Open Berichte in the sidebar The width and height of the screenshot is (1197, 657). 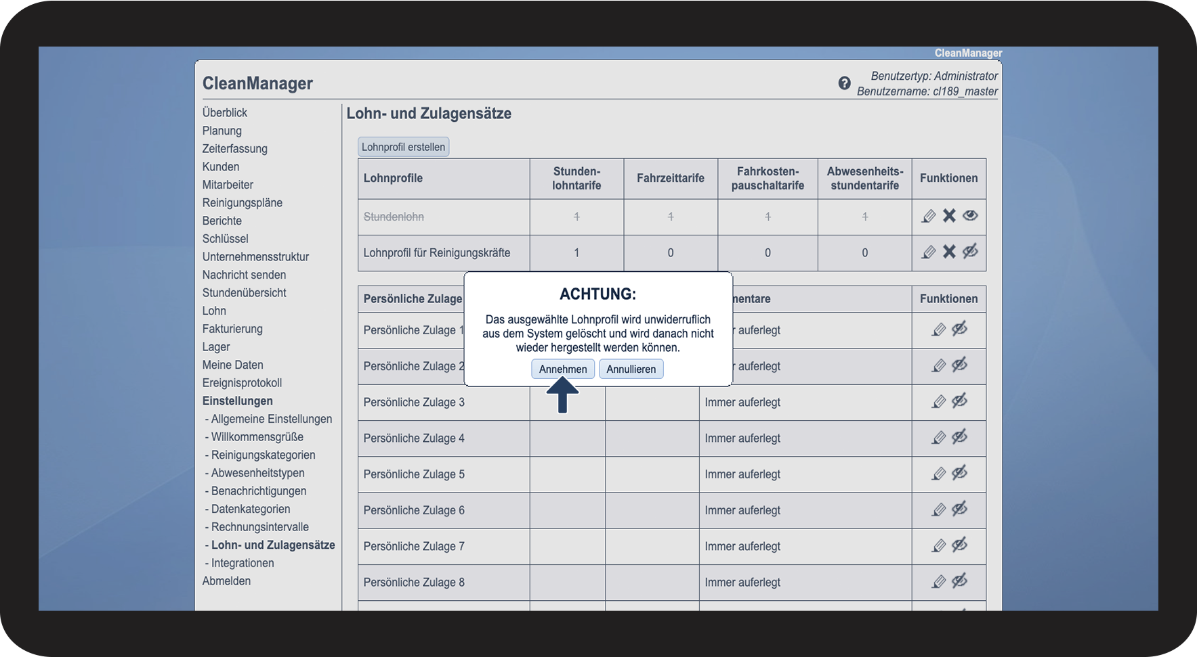222,221
